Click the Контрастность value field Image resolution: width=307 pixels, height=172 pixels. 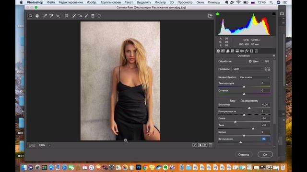[x=265, y=111]
